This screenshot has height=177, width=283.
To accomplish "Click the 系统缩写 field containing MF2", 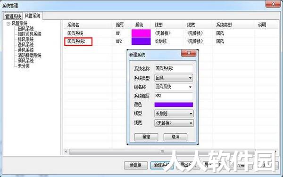I will coord(174,96).
